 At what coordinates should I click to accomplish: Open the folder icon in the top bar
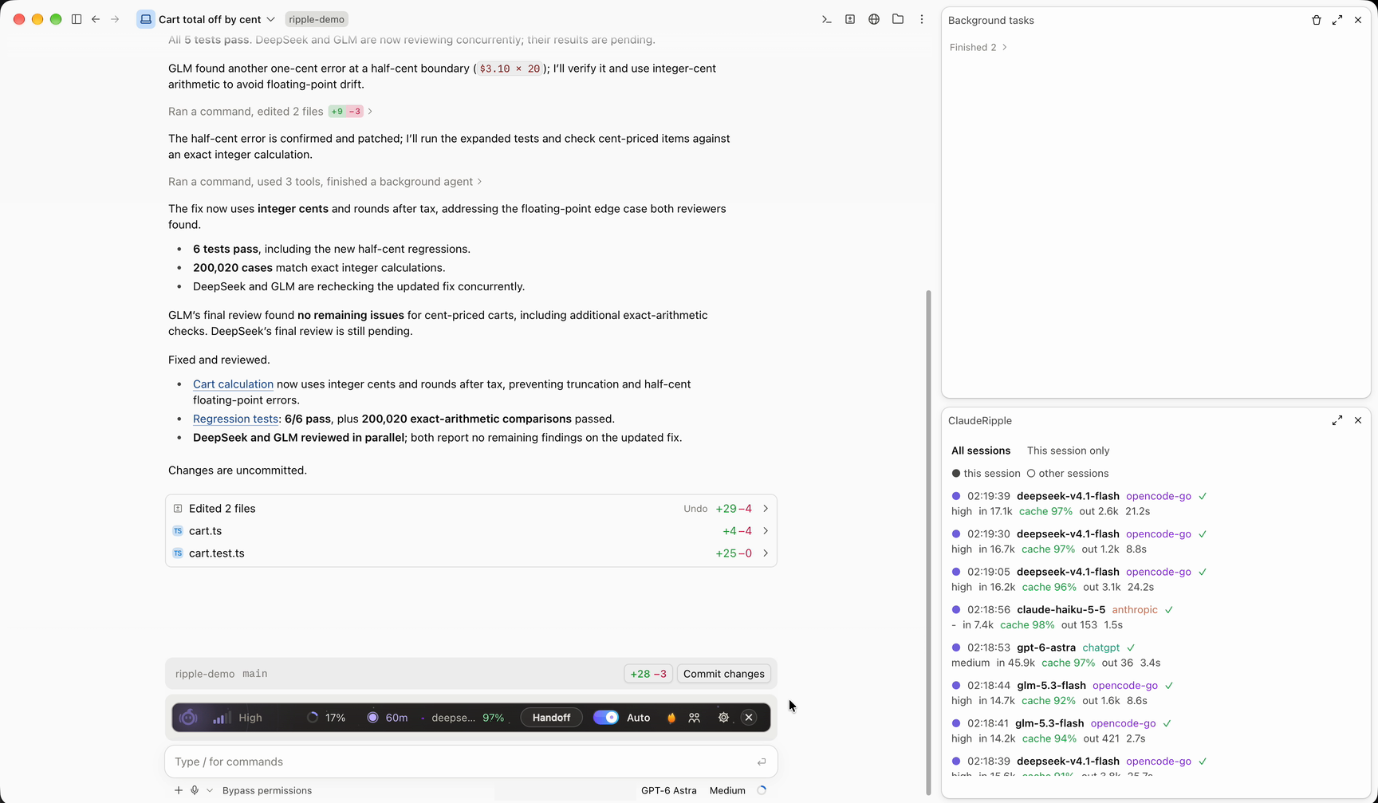point(898,19)
